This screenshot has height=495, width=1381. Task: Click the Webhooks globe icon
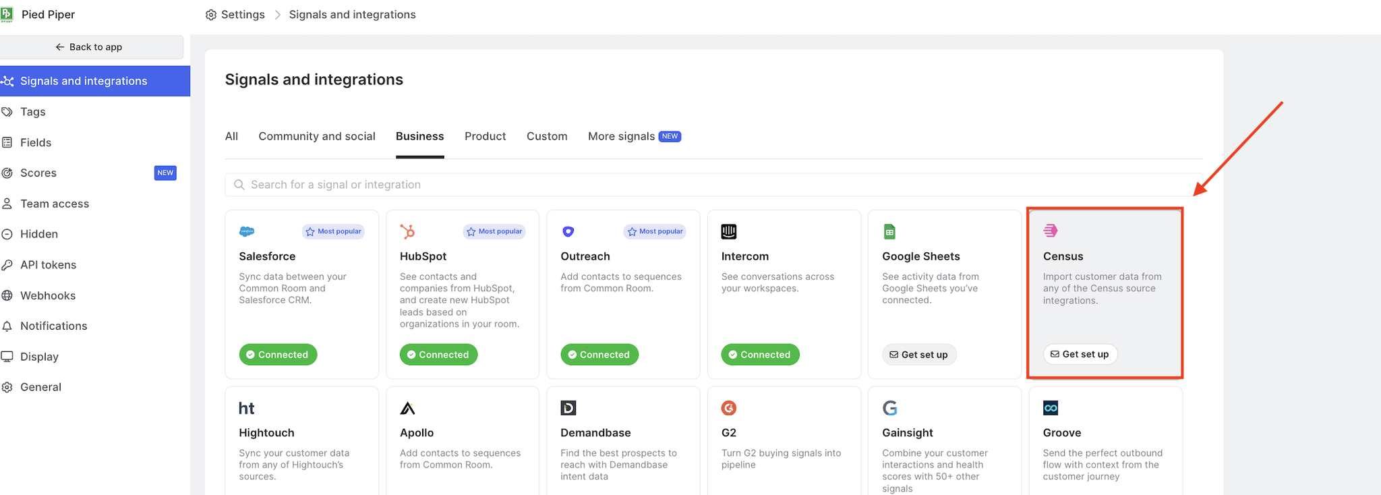pyautogui.click(x=7, y=295)
